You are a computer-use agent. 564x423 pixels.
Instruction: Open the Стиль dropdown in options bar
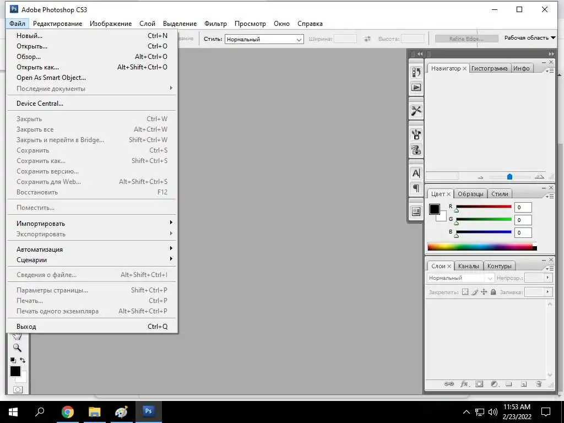264,39
